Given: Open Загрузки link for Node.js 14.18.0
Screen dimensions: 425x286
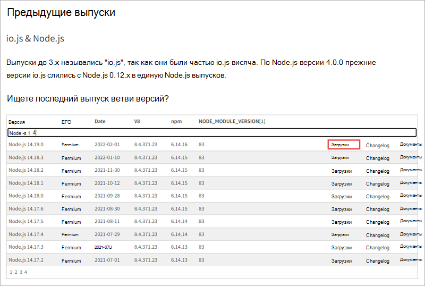Looking at the screenshot, I should pos(342,197).
